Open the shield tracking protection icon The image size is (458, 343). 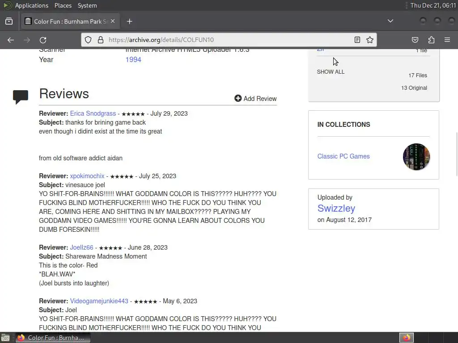[88, 40]
